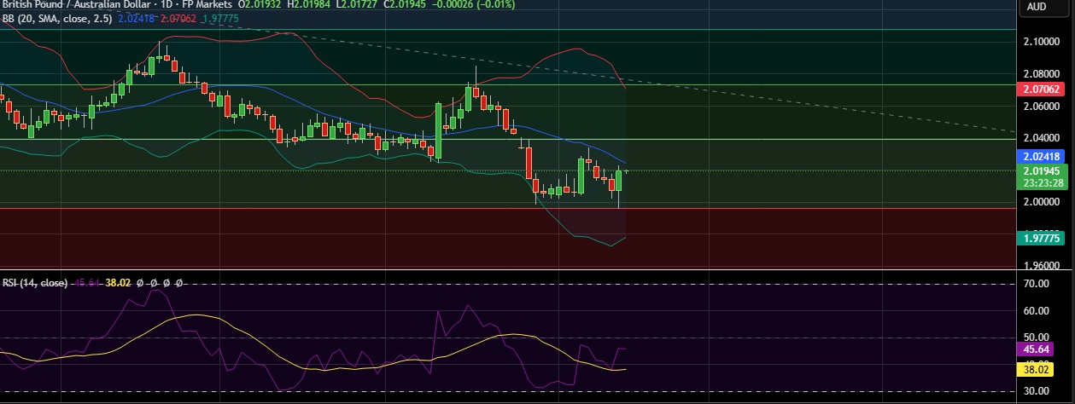The image size is (1075, 404).
Task: Select the BB (20, SMA, close, 2.5) legend
Action: pyautogui.click(x=58, y=18)
